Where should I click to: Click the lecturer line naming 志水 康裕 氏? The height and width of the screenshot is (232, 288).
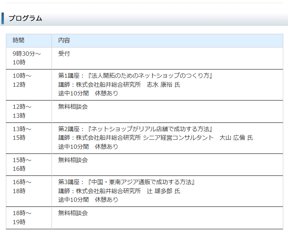tap(119, 85)
